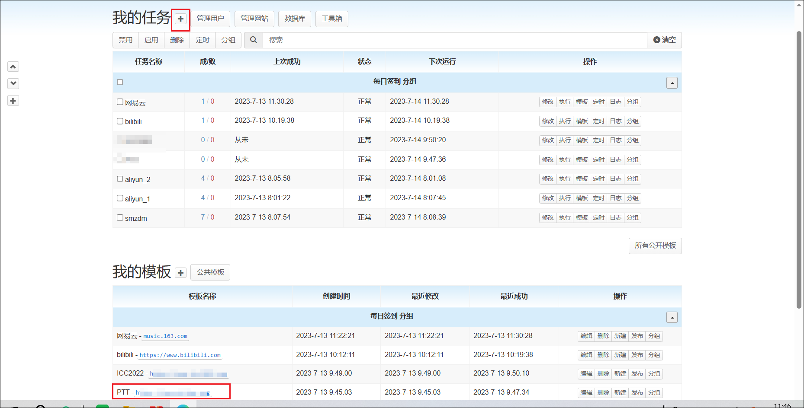Click the plus icon on left sidebar
Image resolution: width=804 pixels, height=408 pixels.
point(13,101)
